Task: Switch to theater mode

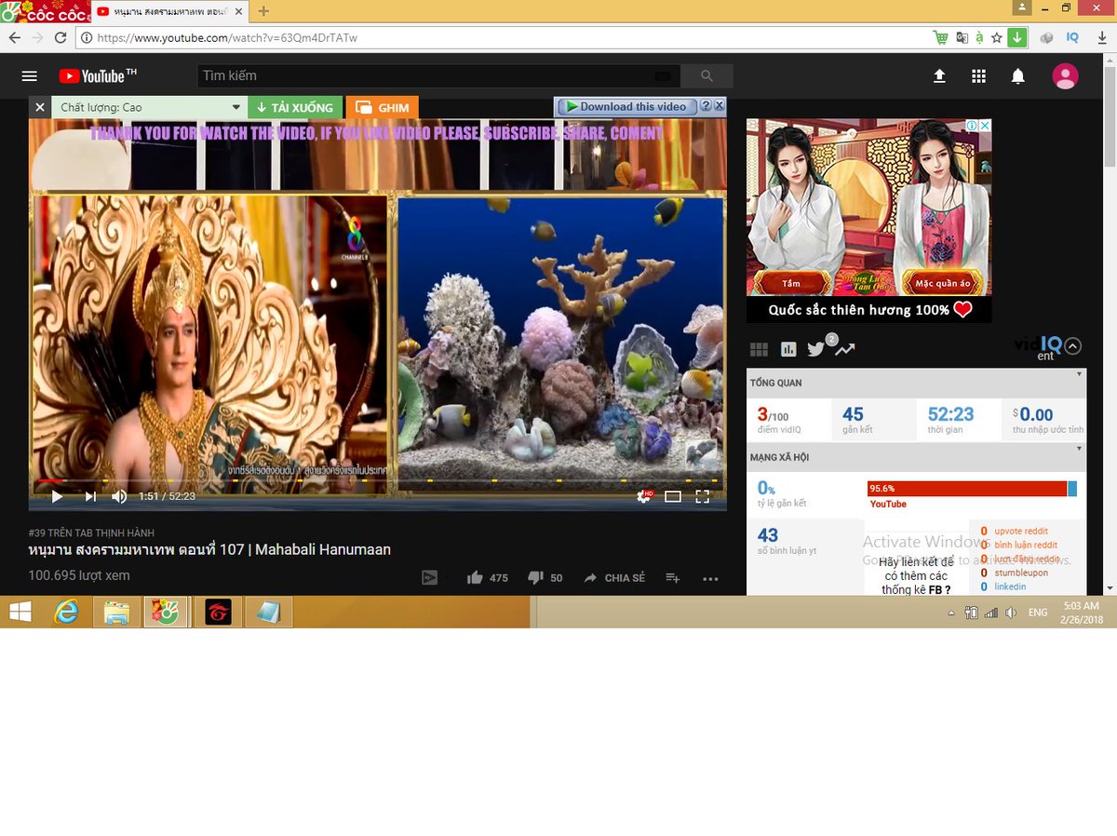Action: click(x=673, y=496)
